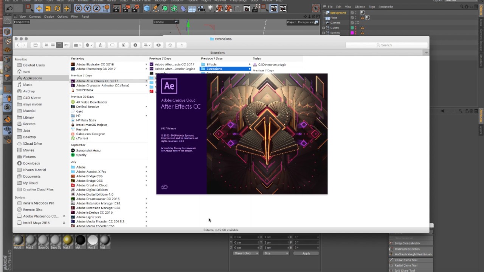
Task: Select Camera object in Object Manager
Action: [335, 23]
